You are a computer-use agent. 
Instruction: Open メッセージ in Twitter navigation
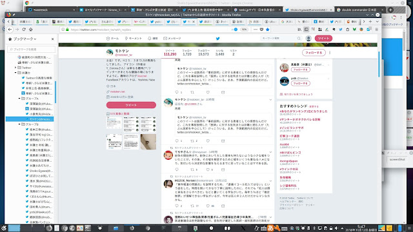coord(172,39)
